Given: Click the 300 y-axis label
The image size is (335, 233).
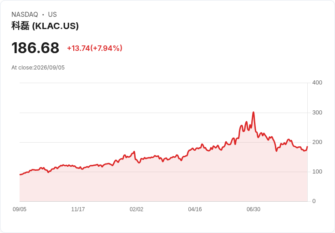Looking at the screenshot, I should 317,113.
